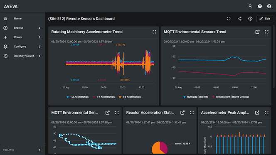Image resolution: width=276 pixels, height=155 pixels.
Task: Maximize the MQTT Environmental Sen... scatter panel
Action: [117, 113]
